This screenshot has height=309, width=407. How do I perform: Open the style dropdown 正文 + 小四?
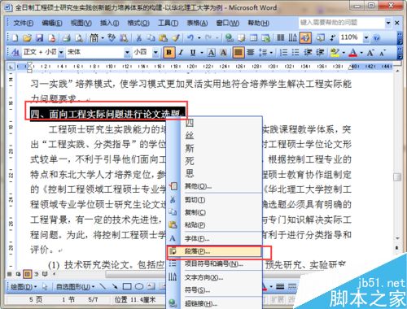pos(61,52)
